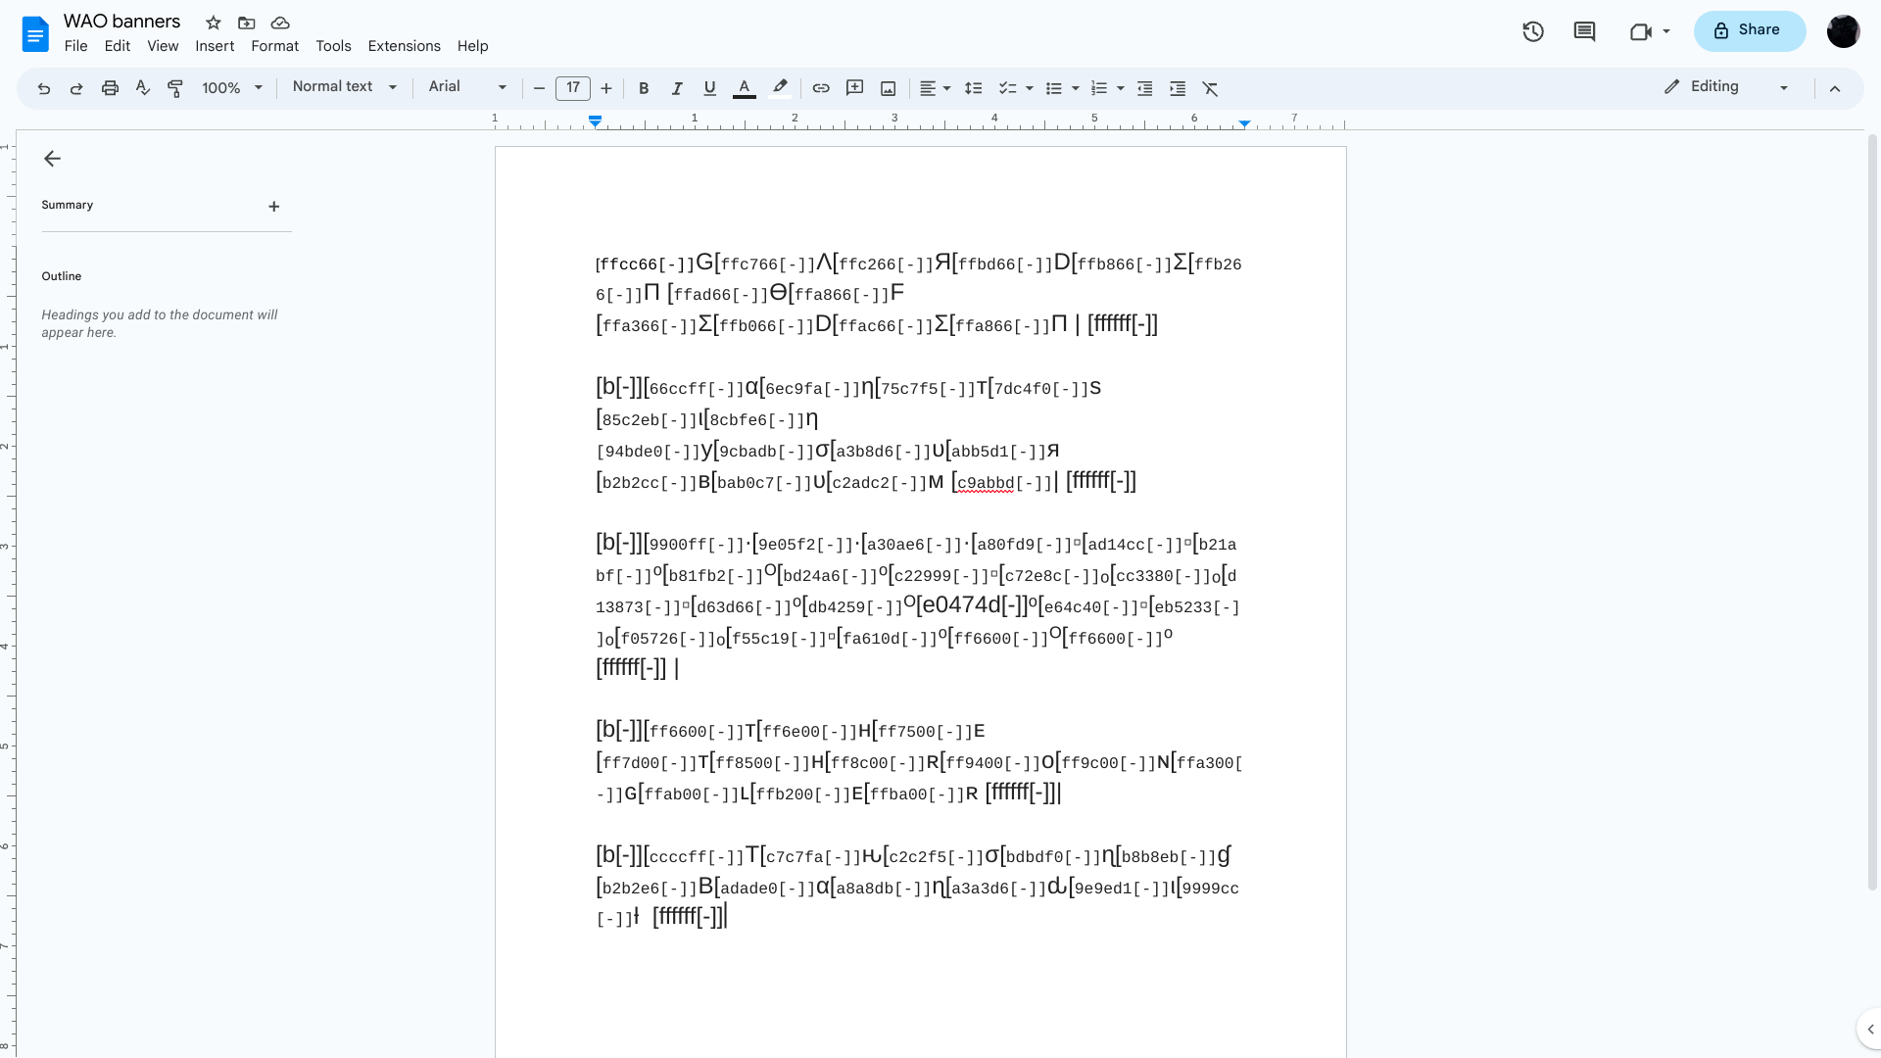Click clear formatting icon

click(x=1211, y=88)
